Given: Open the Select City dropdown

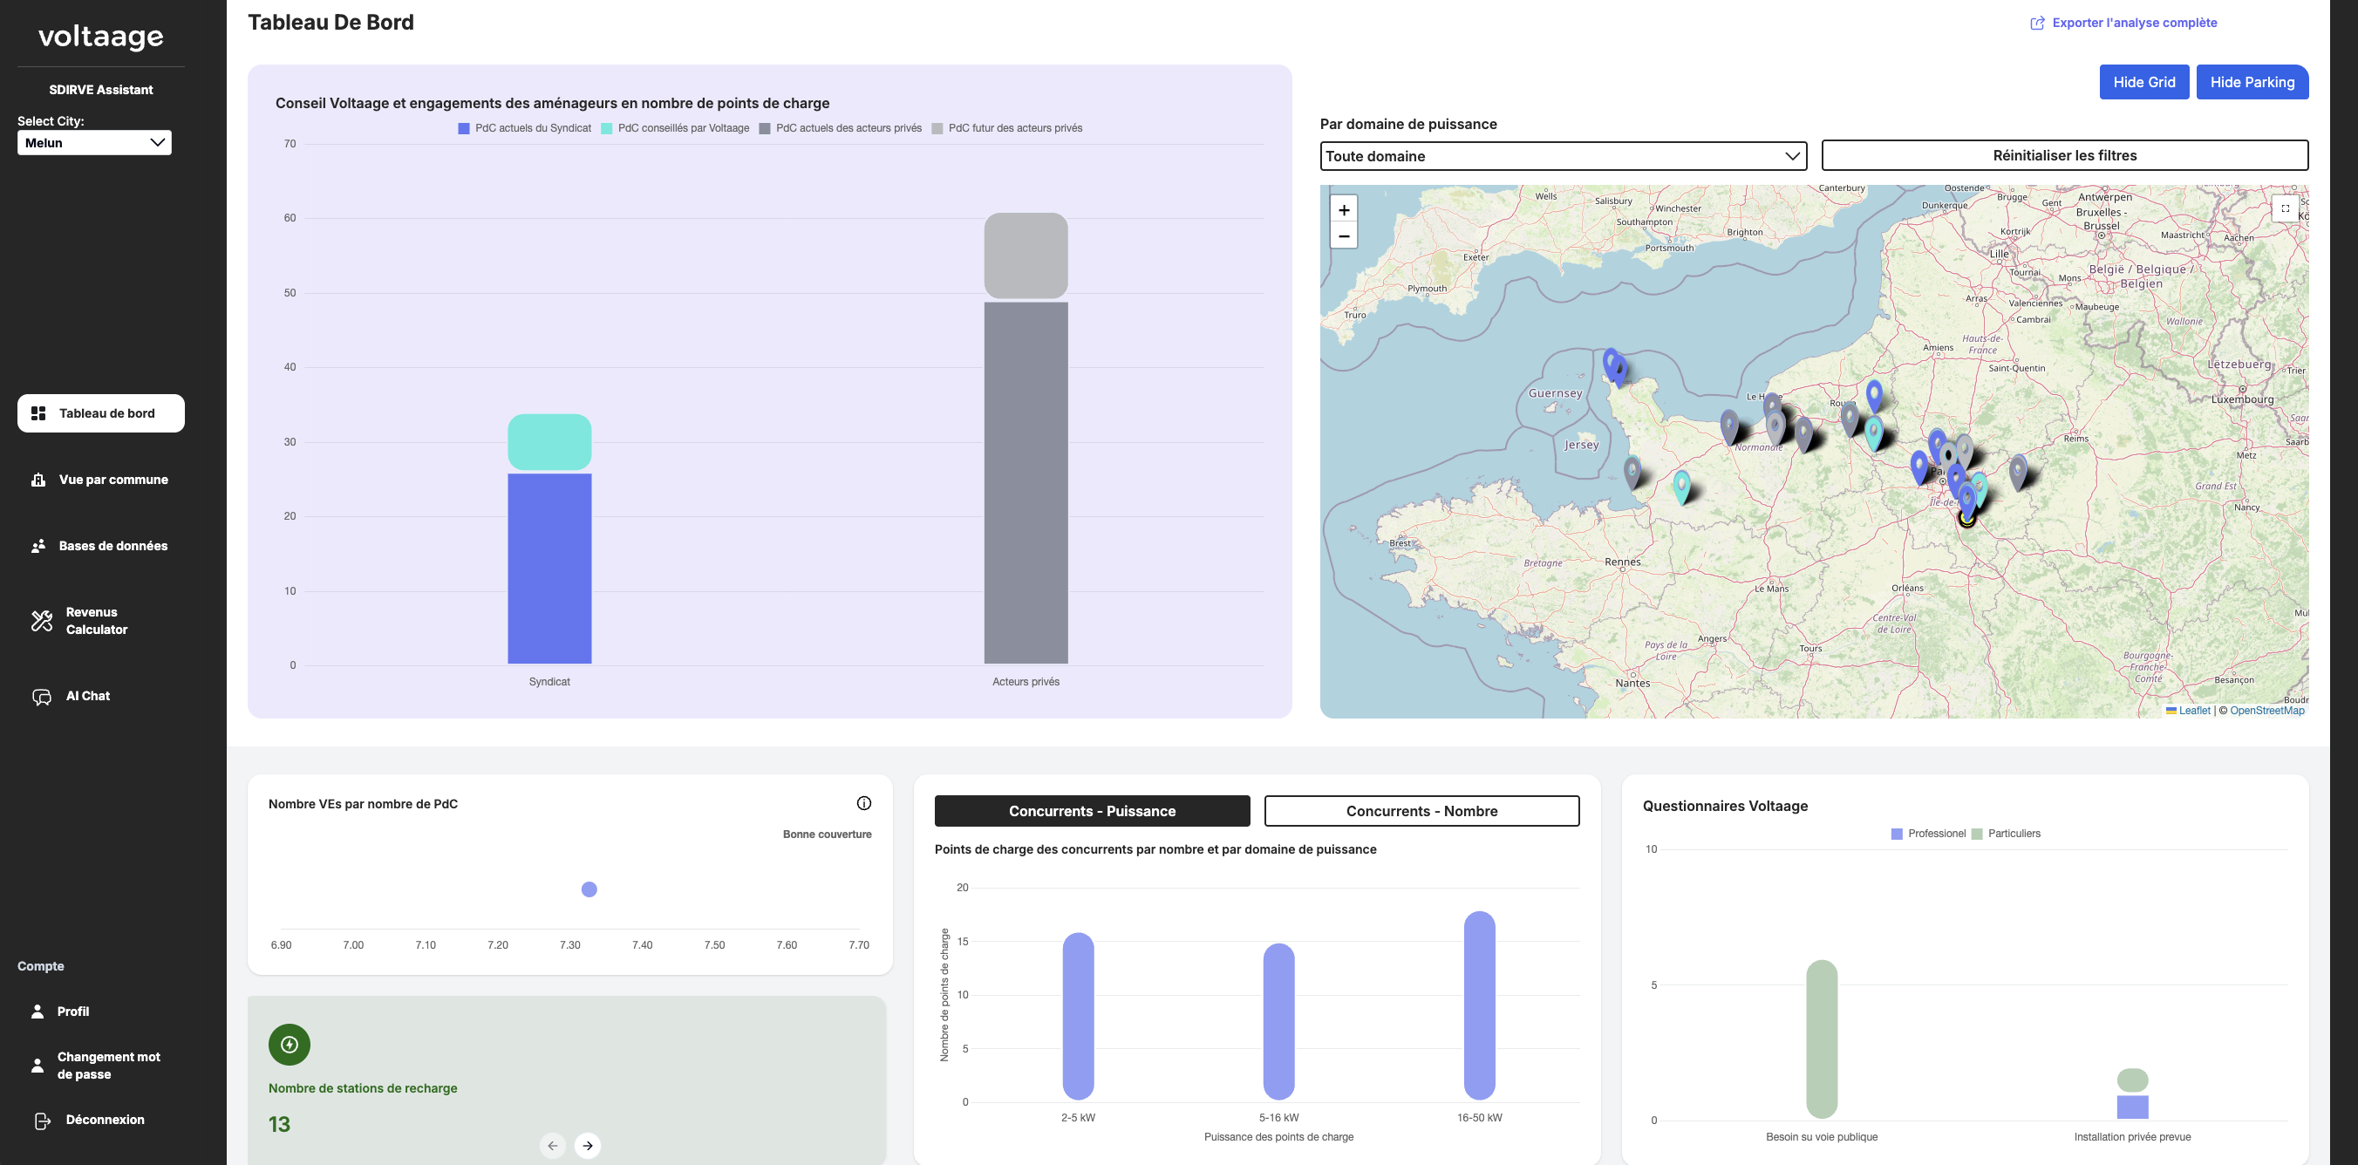Looking at the screenshot, I should tap(93, 143).
